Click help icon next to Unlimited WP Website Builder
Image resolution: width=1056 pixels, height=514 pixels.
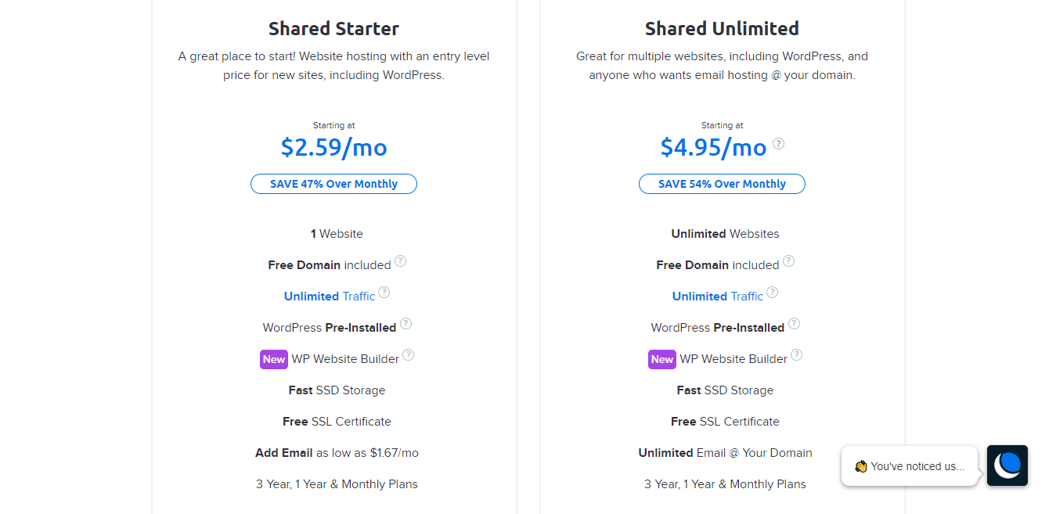(796, 355)
